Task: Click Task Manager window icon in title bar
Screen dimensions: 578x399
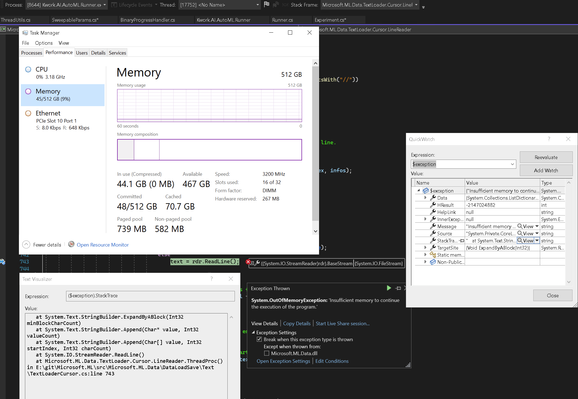Action: 26,33
